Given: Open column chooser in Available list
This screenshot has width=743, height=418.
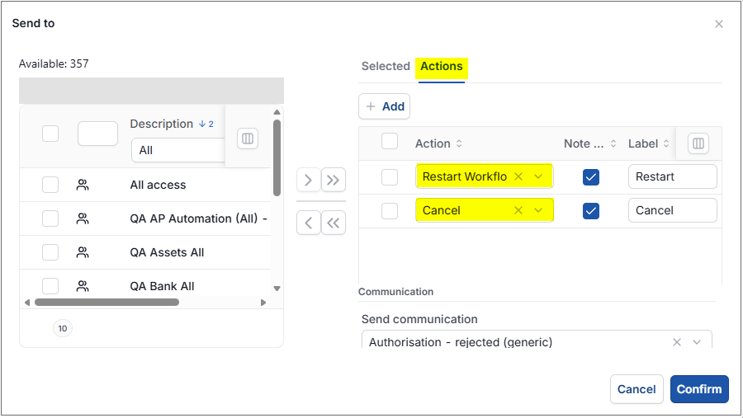Looking at the screenshot, I should pos(248,139).
